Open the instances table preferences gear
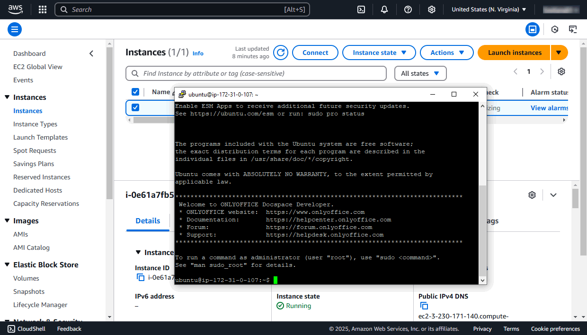 coord(561,71)
